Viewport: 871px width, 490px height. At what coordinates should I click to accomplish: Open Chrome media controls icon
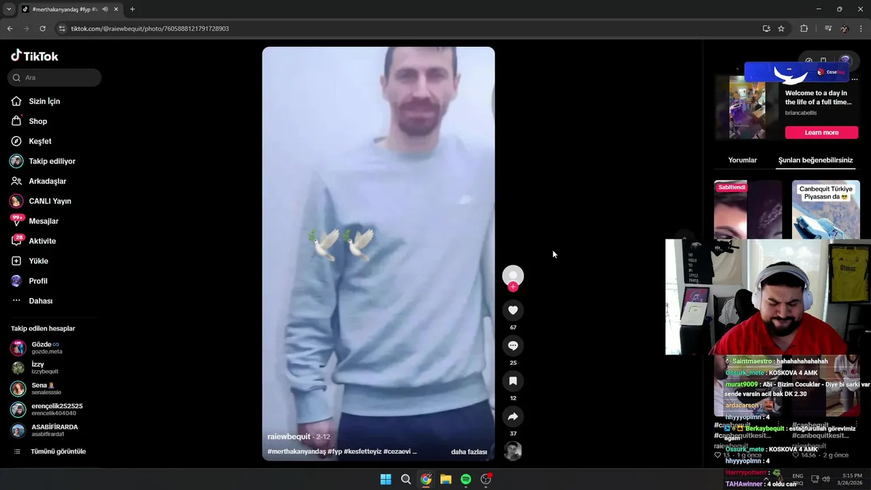click(x=828, y=29)
